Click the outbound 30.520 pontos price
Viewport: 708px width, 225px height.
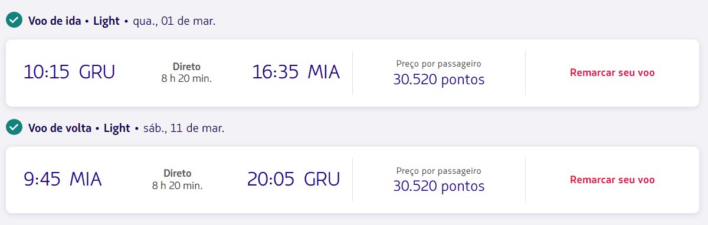click(439, 79)
